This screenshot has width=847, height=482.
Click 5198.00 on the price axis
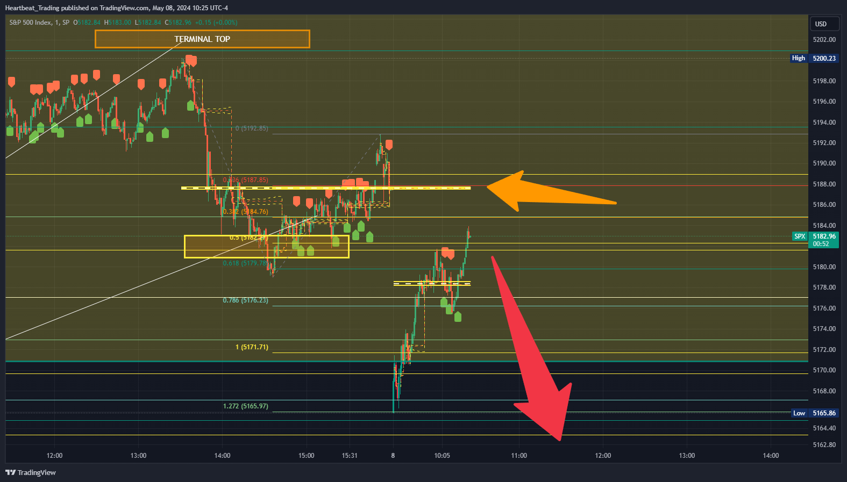(x=824, y=81)
